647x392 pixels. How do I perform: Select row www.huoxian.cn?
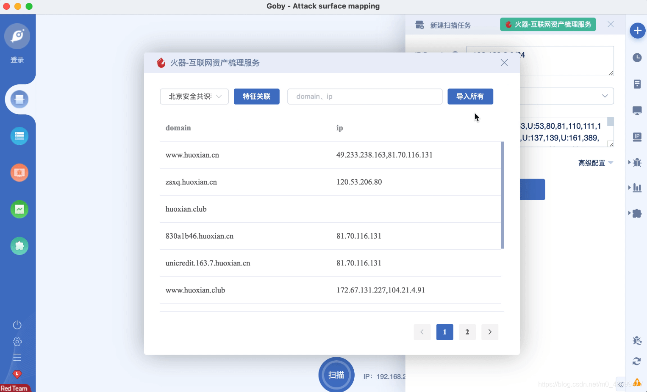(x=330, y=155)
